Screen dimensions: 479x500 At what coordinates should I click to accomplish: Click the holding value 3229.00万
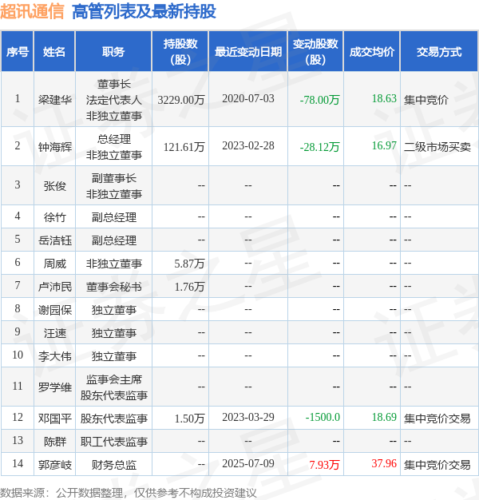[x=180, y=100]
